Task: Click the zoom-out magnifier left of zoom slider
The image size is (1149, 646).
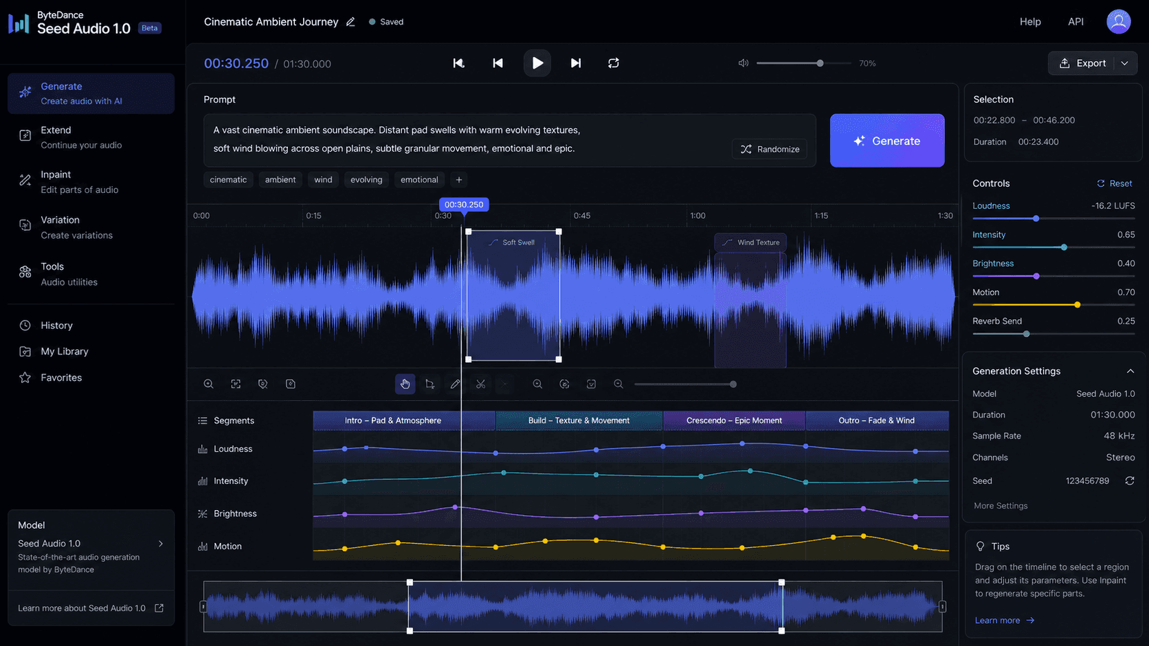Action: click(x=618, y=384)
